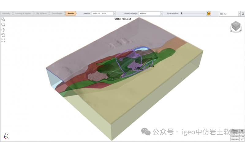This screenshot has width=245, height=153.
Task: Click the rotate/reset view icon
Action: [3, 35]
